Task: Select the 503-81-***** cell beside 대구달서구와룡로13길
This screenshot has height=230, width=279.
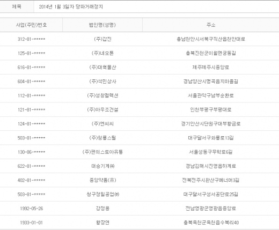Action: point(31,138)
